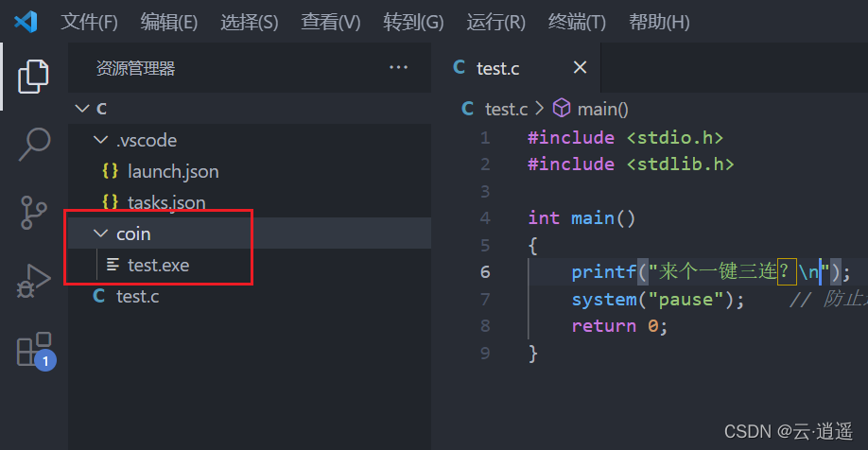Collapse the .vscode folder chevron
This screenshot has height=450, width=868.
coord(101,140)
